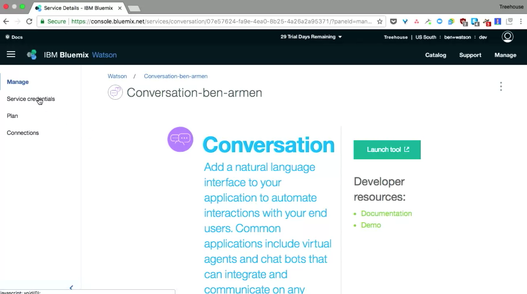Click the Launch tool button
527x294 pixels.
point(387,150)
